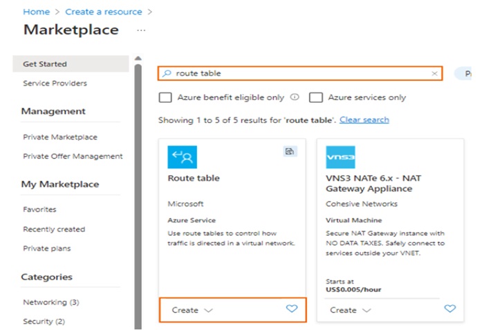The width and height of the screenshot is (484, 330).
Task: Expand the Create dropdown for Route table
Action: [x=192, y=310]
